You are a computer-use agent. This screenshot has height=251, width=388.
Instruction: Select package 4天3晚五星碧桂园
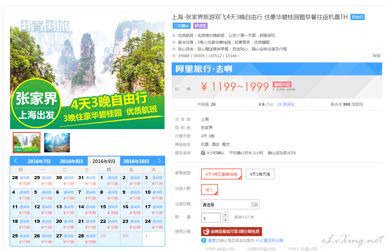pos(222,174)
